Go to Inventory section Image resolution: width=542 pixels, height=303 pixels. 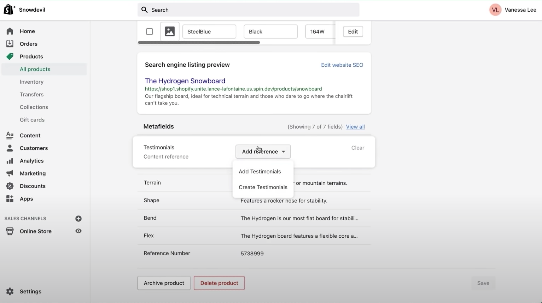pyautogui.click(x=31, y=82)
